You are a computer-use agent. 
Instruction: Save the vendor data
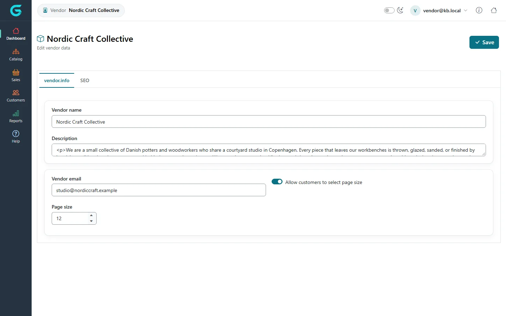click(x=484, y=42)
